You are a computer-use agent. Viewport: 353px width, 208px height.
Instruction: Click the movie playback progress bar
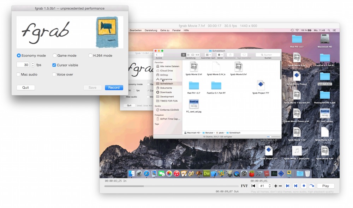pyautogui.click(x=171, y=186)
